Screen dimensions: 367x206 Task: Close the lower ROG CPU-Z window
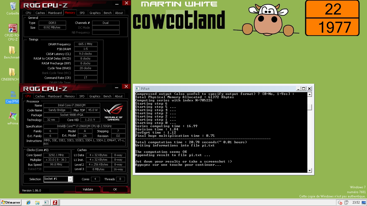tap(126, 86)
